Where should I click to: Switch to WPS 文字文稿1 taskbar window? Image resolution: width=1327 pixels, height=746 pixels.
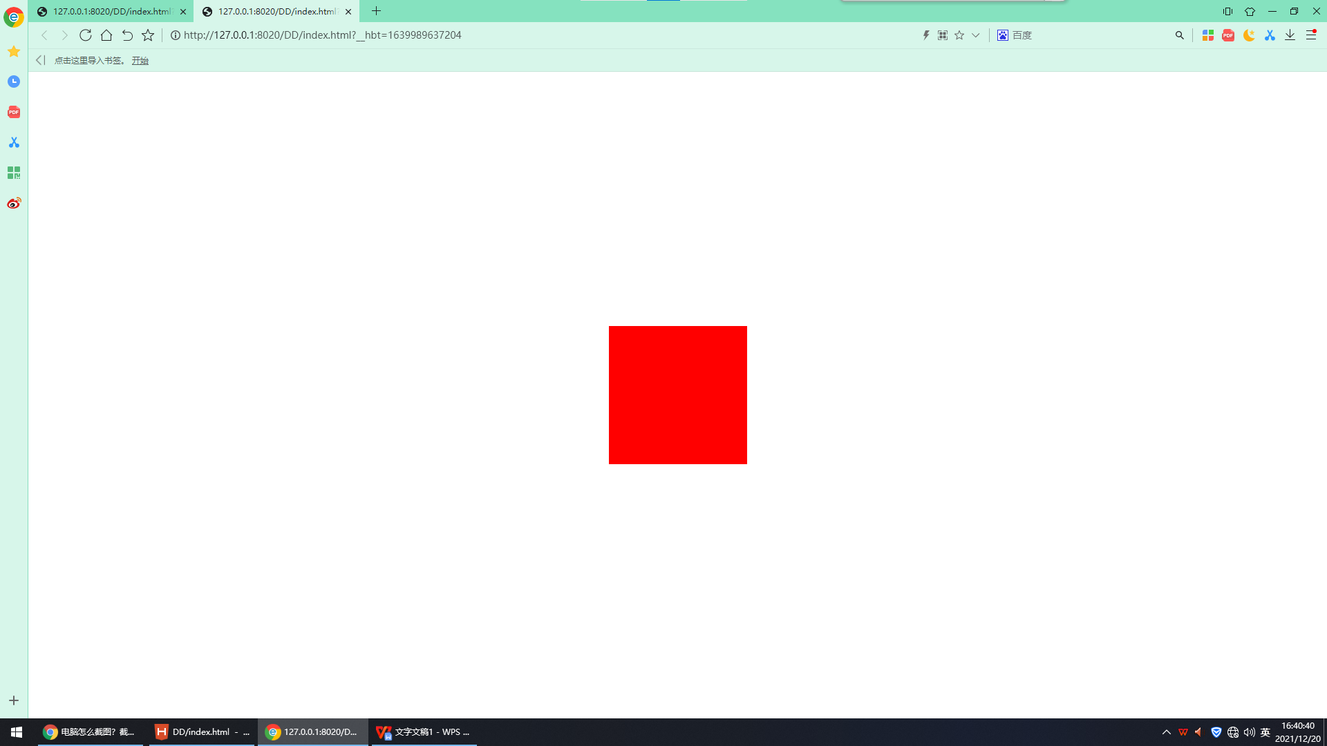424,732
